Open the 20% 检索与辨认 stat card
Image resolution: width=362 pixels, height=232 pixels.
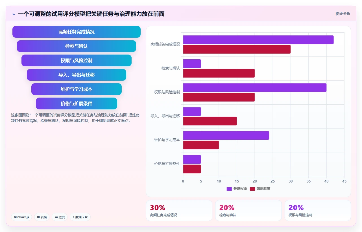point(248,210)
